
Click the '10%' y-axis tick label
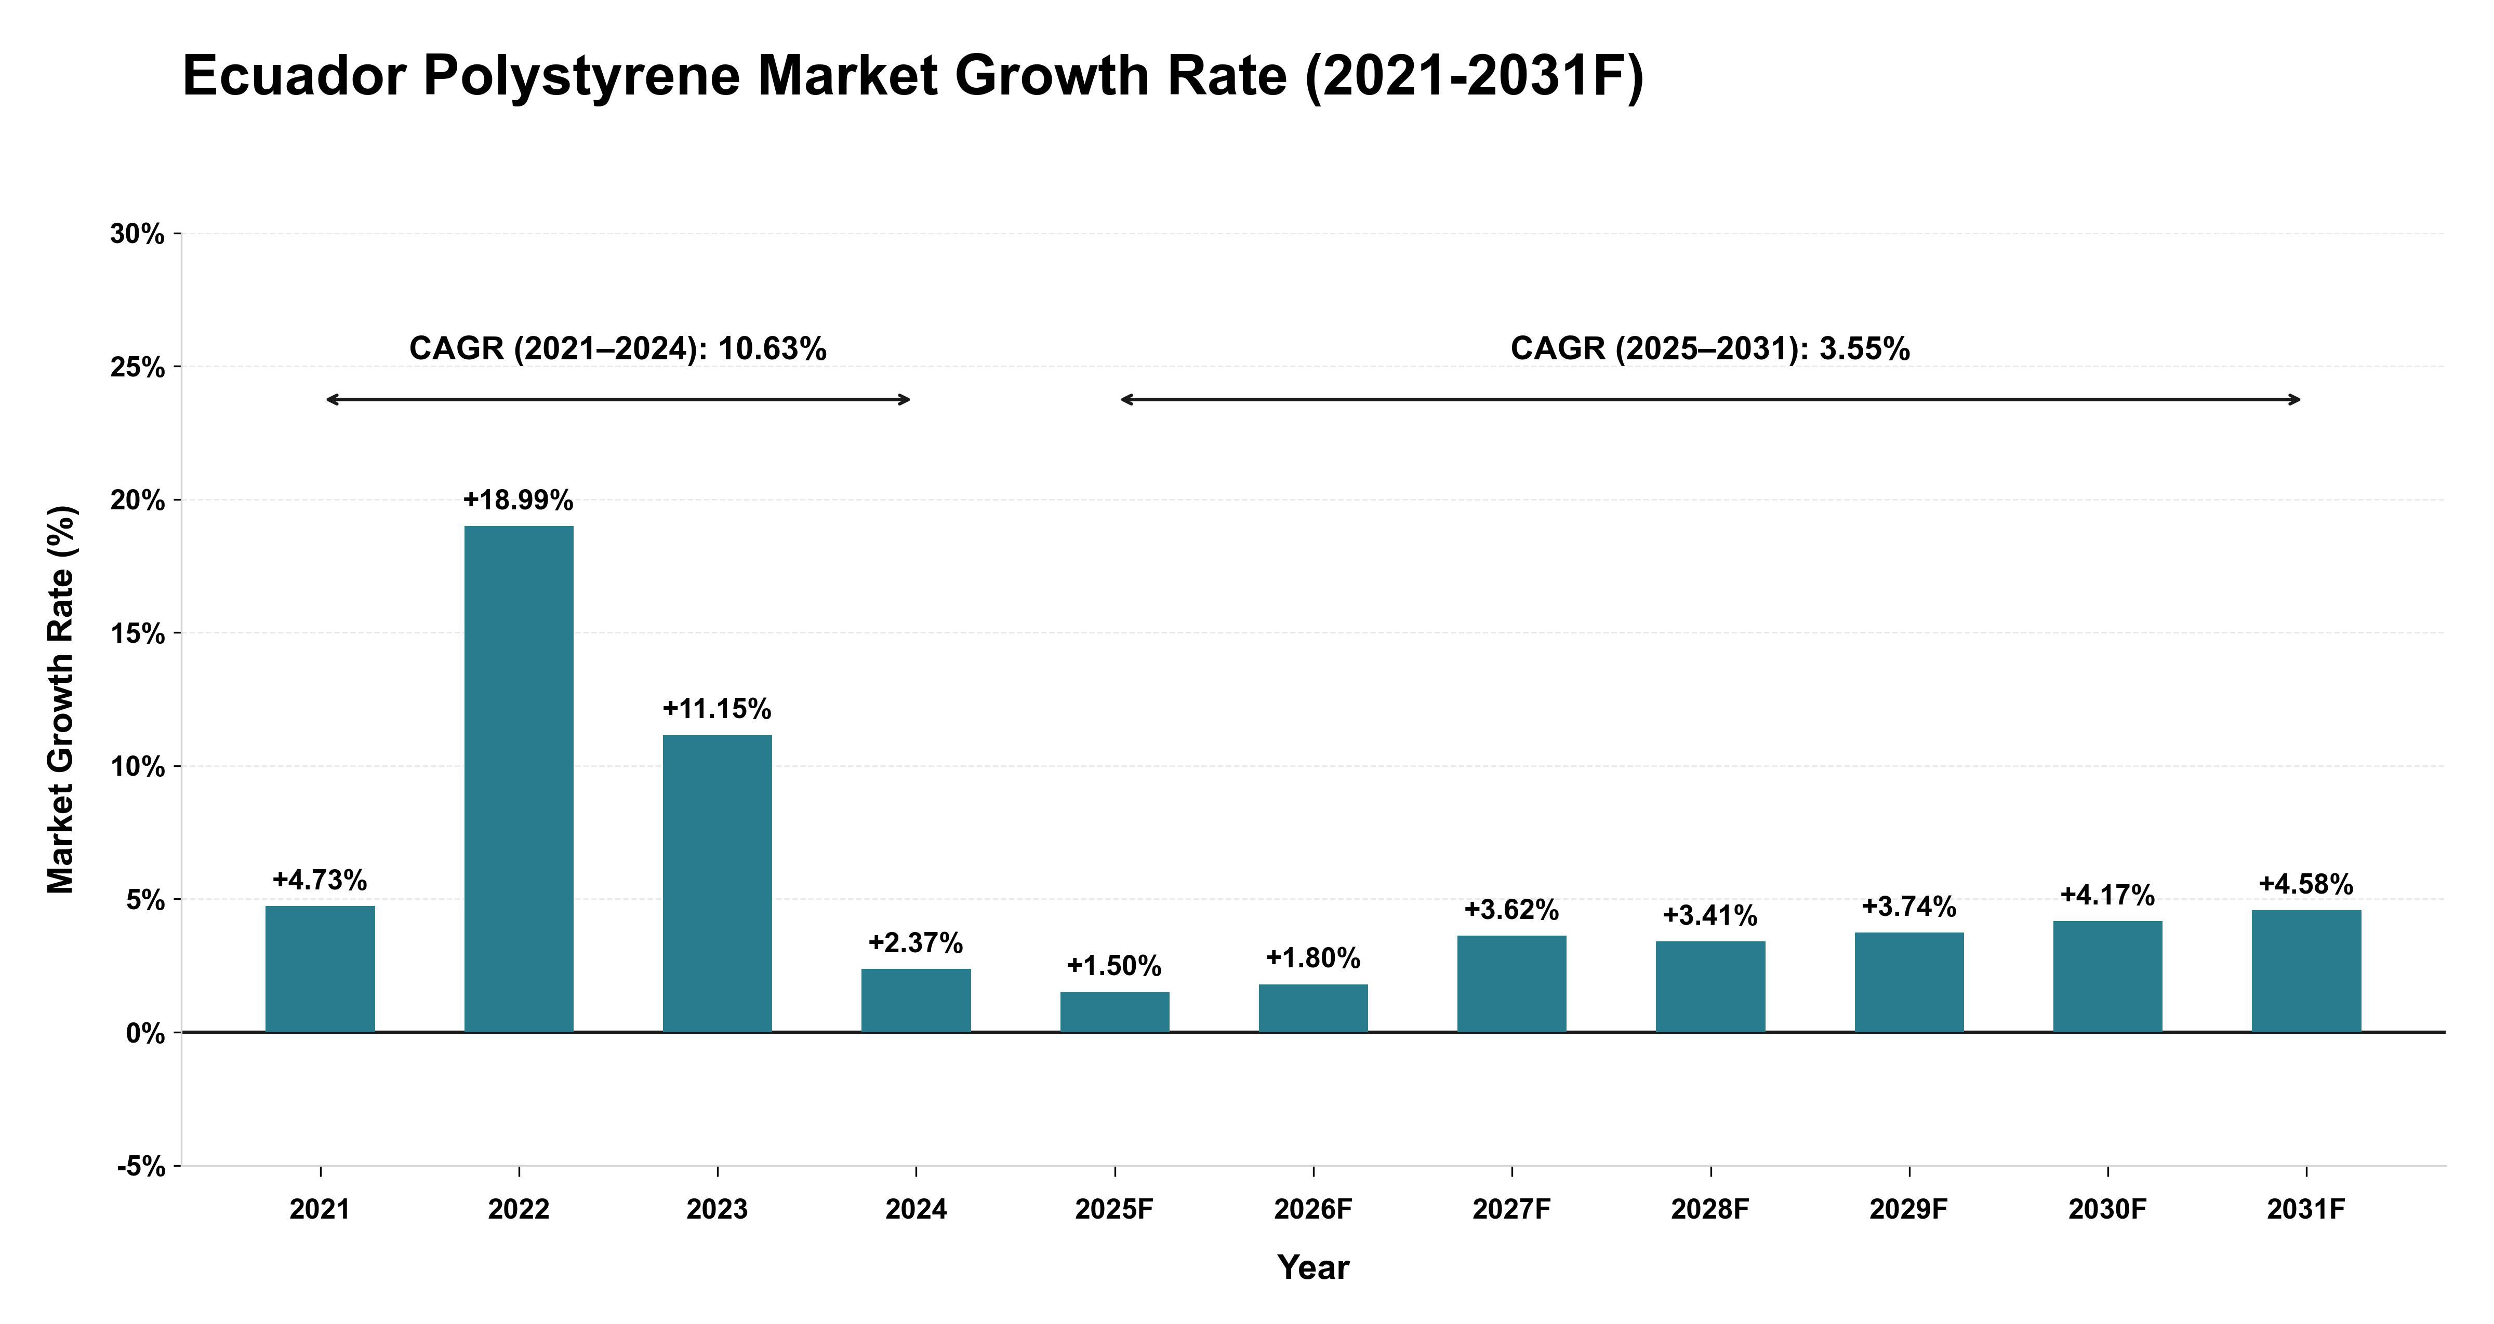pos(138,767)
